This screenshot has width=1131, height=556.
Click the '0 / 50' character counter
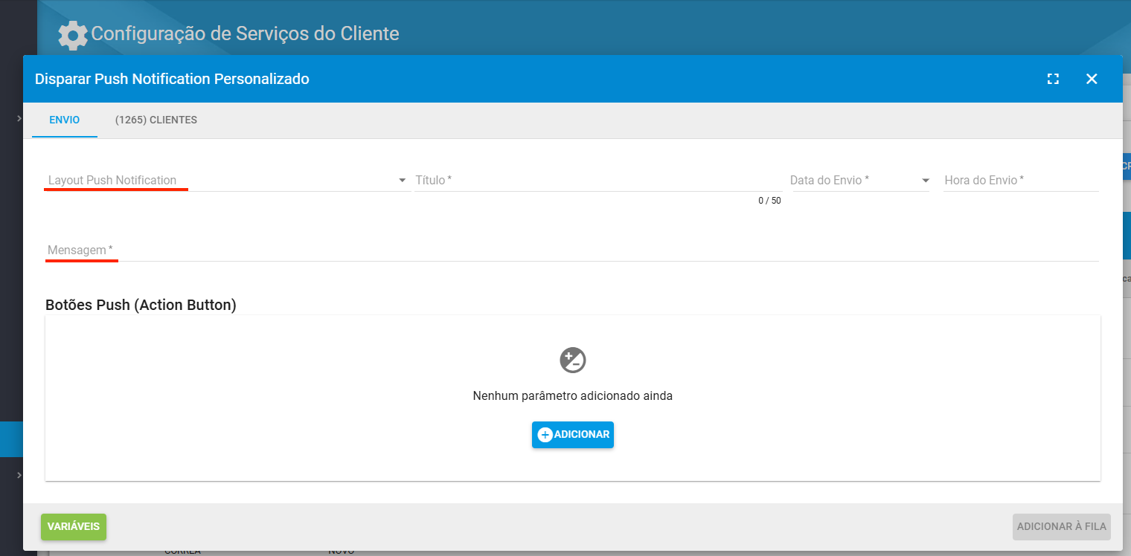(769, 201)
